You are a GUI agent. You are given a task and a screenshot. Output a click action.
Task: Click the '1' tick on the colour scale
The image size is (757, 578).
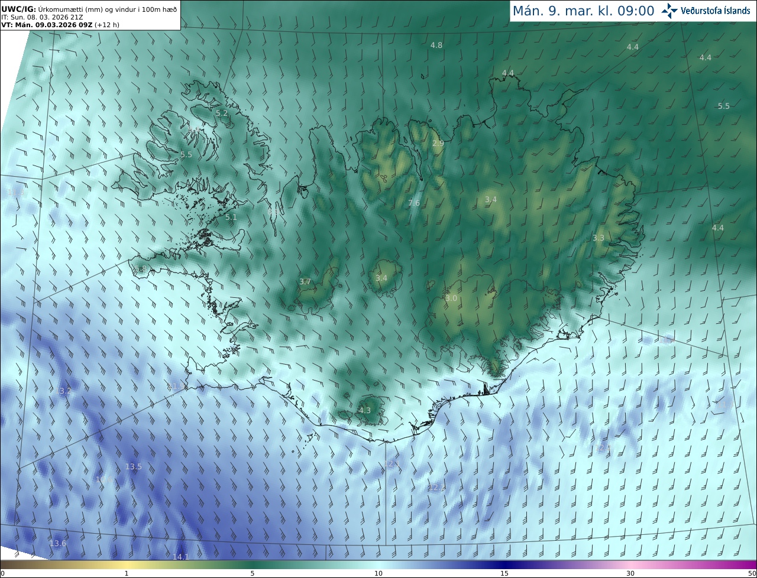coord(127,573)
